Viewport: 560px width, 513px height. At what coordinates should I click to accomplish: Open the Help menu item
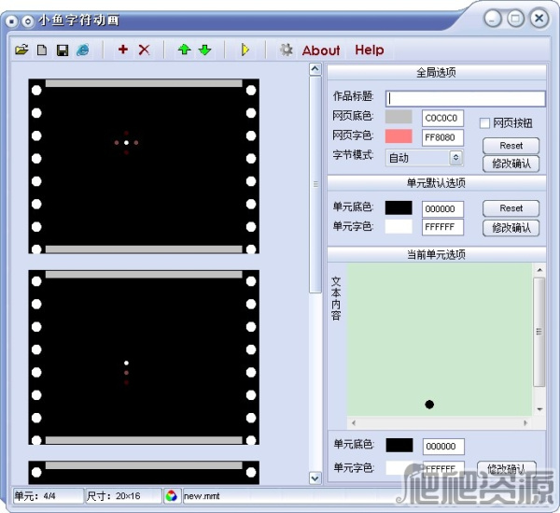(x=369, y=50)
